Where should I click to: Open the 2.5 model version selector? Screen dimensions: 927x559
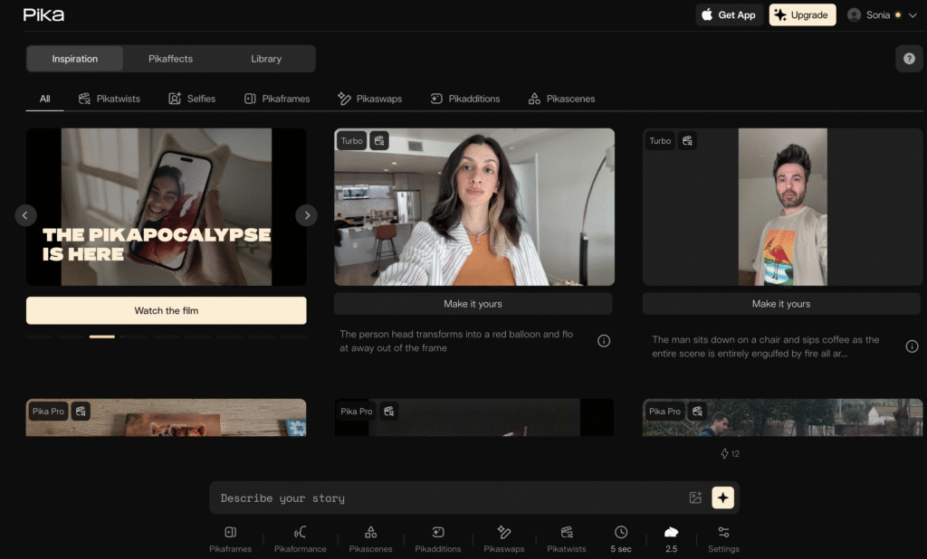tap(671, 539)
